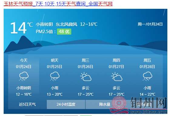Click the green PM2.5 48 优 badge
Image resolution: width=171 pixels, height=116 pixels.
pos(64,32)
